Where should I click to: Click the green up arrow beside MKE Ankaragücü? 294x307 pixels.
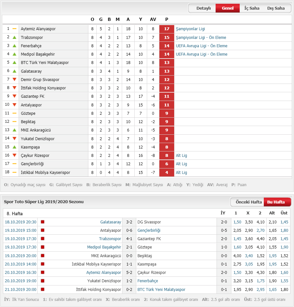(14, 130)
